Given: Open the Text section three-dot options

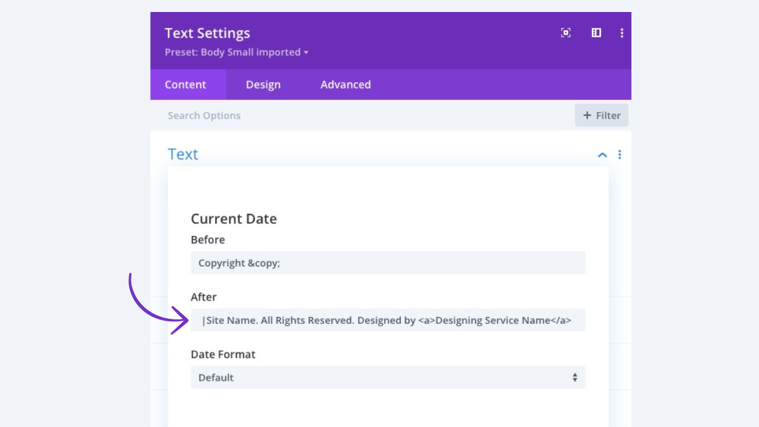Looking at the screenshot, I should pyautogui.click(x=619, y=154).
